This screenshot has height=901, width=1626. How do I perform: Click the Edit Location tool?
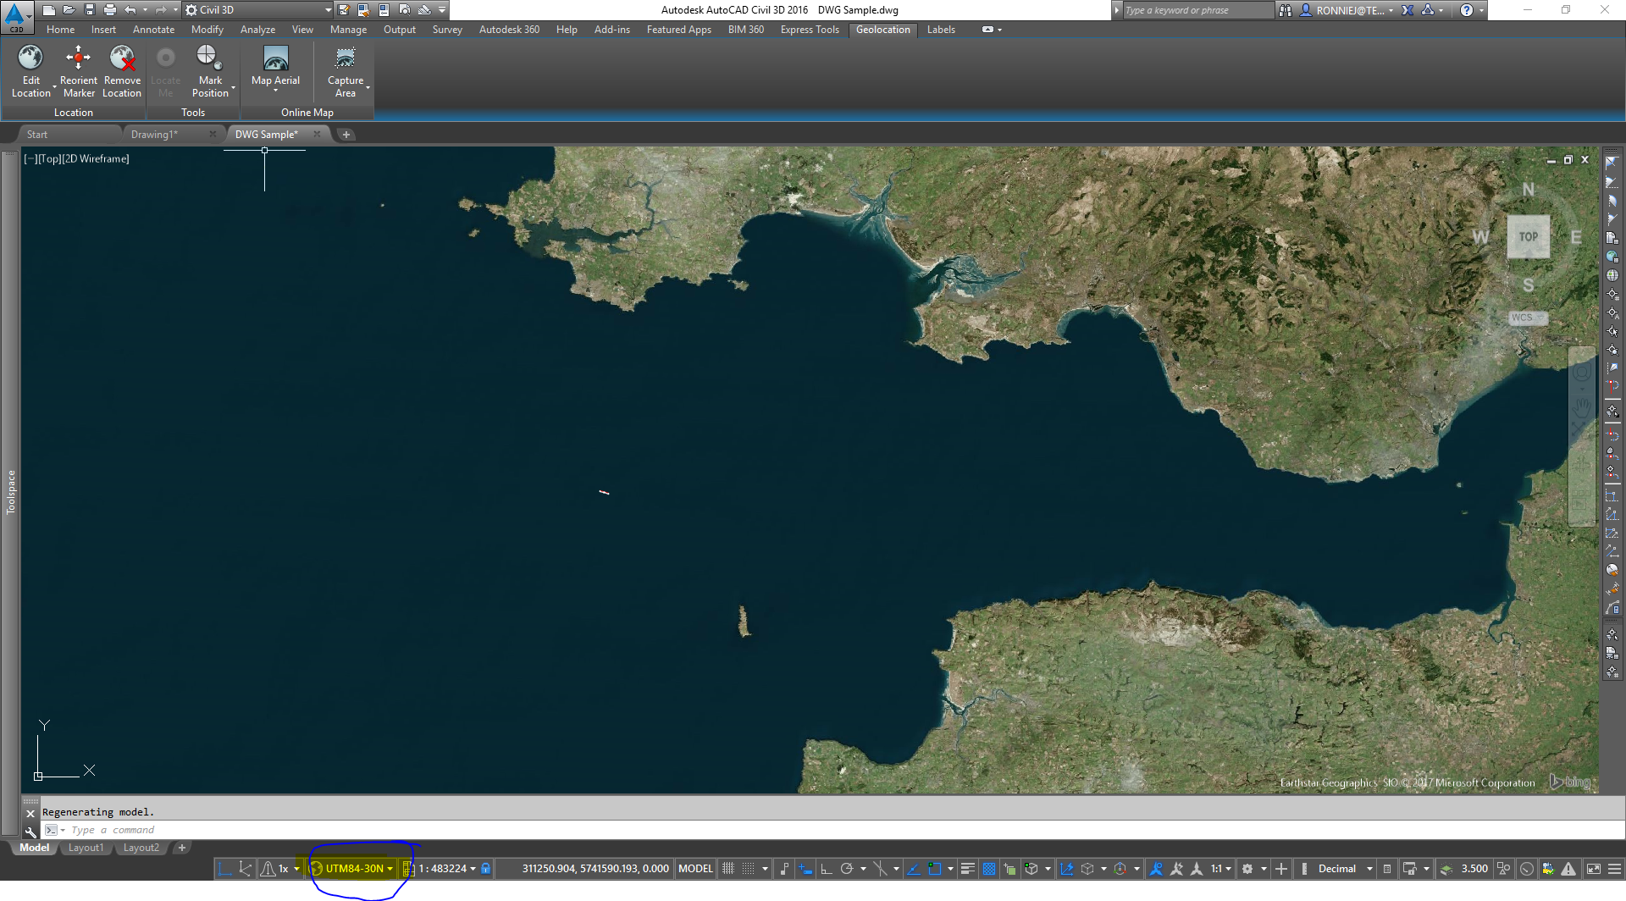[30, 71]
